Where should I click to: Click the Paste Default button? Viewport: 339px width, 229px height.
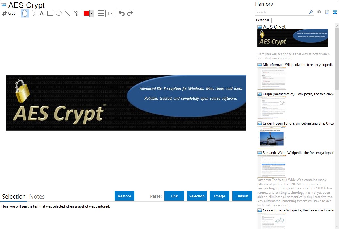242,196
